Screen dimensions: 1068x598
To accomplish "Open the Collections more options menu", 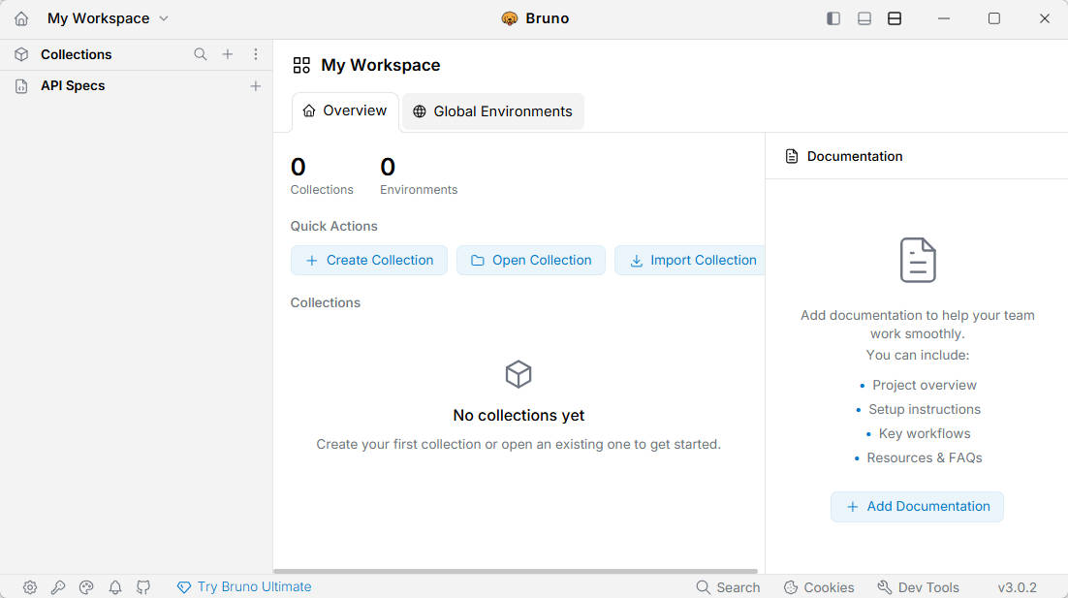I will coord(256,54).
